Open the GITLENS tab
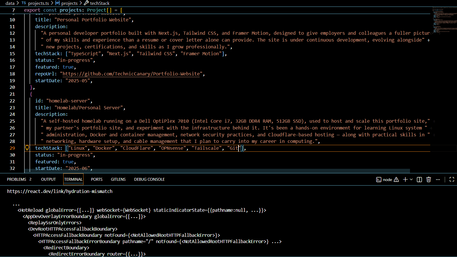 [118, 179]
